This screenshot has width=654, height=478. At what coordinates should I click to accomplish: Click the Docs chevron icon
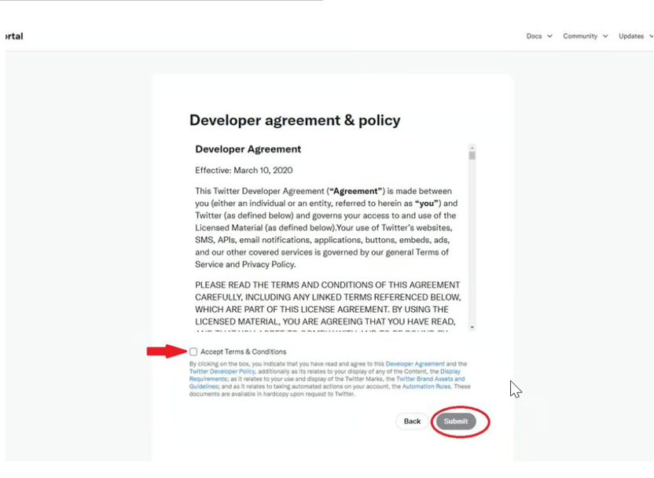pyautogui.click(x=549, y=36)
